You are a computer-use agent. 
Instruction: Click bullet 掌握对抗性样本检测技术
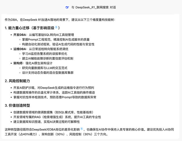pos(55,97)
